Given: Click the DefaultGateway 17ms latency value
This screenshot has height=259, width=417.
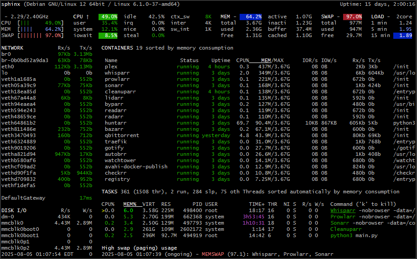Looking at the screenshot, I should click(86, 198).
